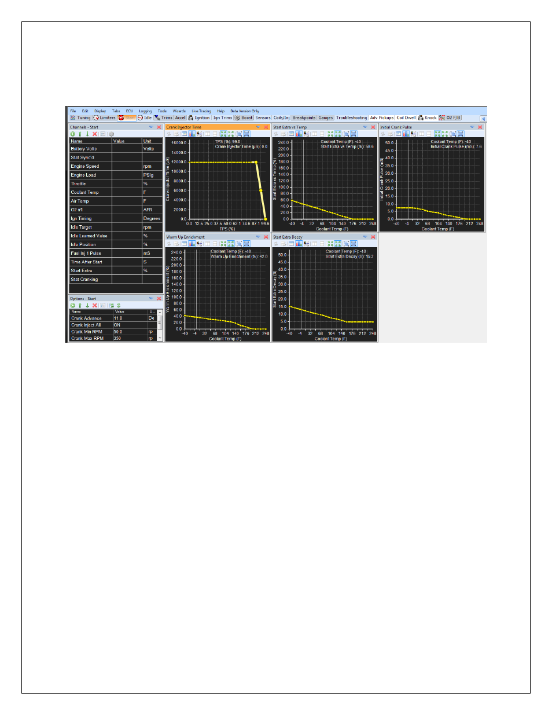This screenshot has width=552, height=715.
Task: Open Crank Injector Time panel dropdown arrow
Action: (x=258, y=127)
